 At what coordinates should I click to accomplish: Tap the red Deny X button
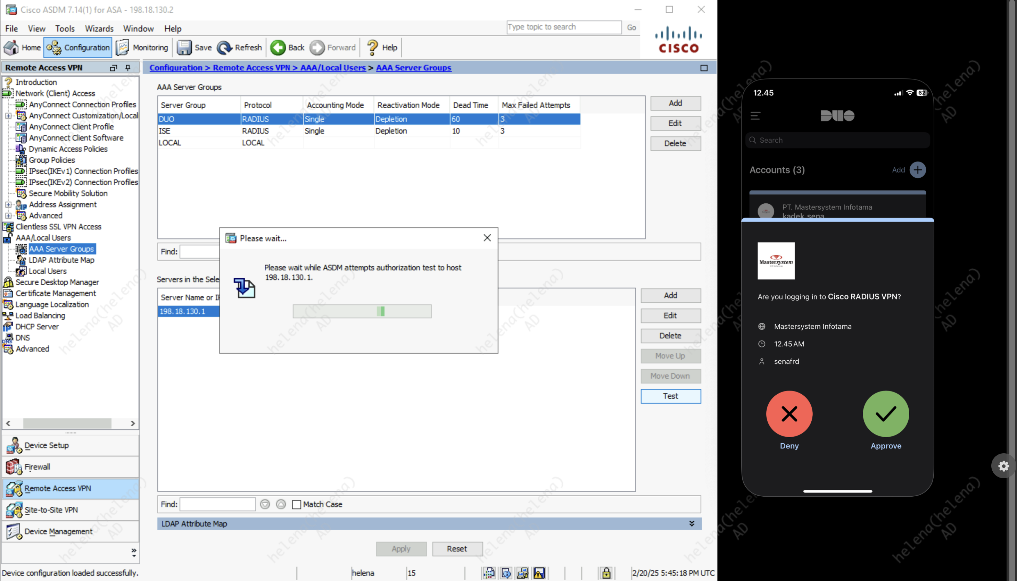(x=789, y=414)
